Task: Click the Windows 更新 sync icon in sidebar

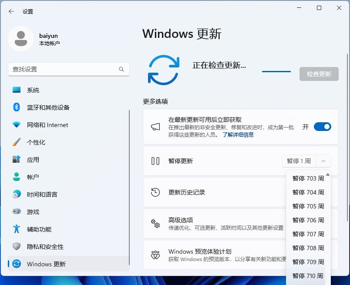Action: [x=17, y=264]
